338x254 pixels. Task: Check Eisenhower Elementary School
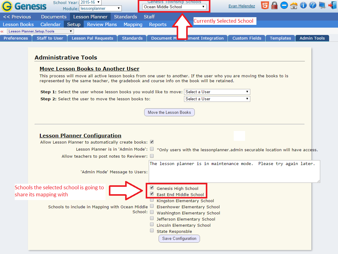[152, 206]
